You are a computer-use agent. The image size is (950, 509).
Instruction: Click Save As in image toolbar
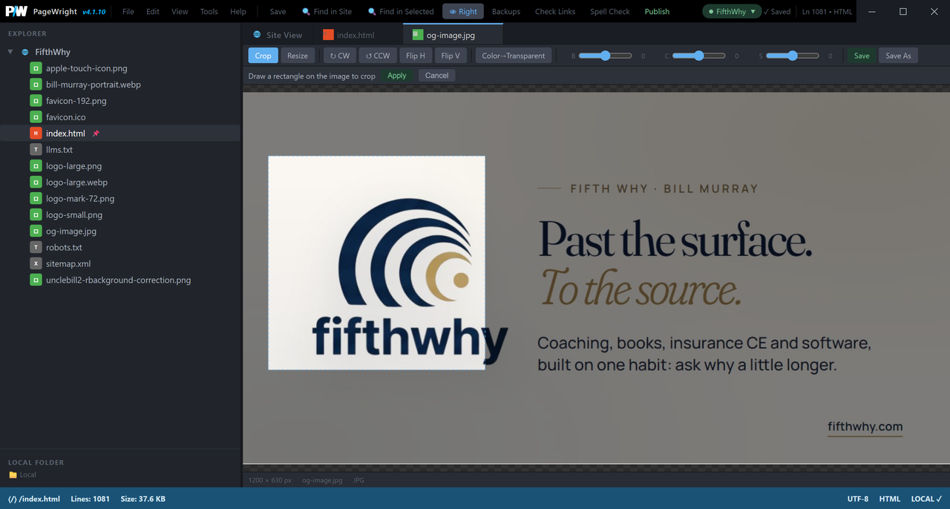coord(898,56)
